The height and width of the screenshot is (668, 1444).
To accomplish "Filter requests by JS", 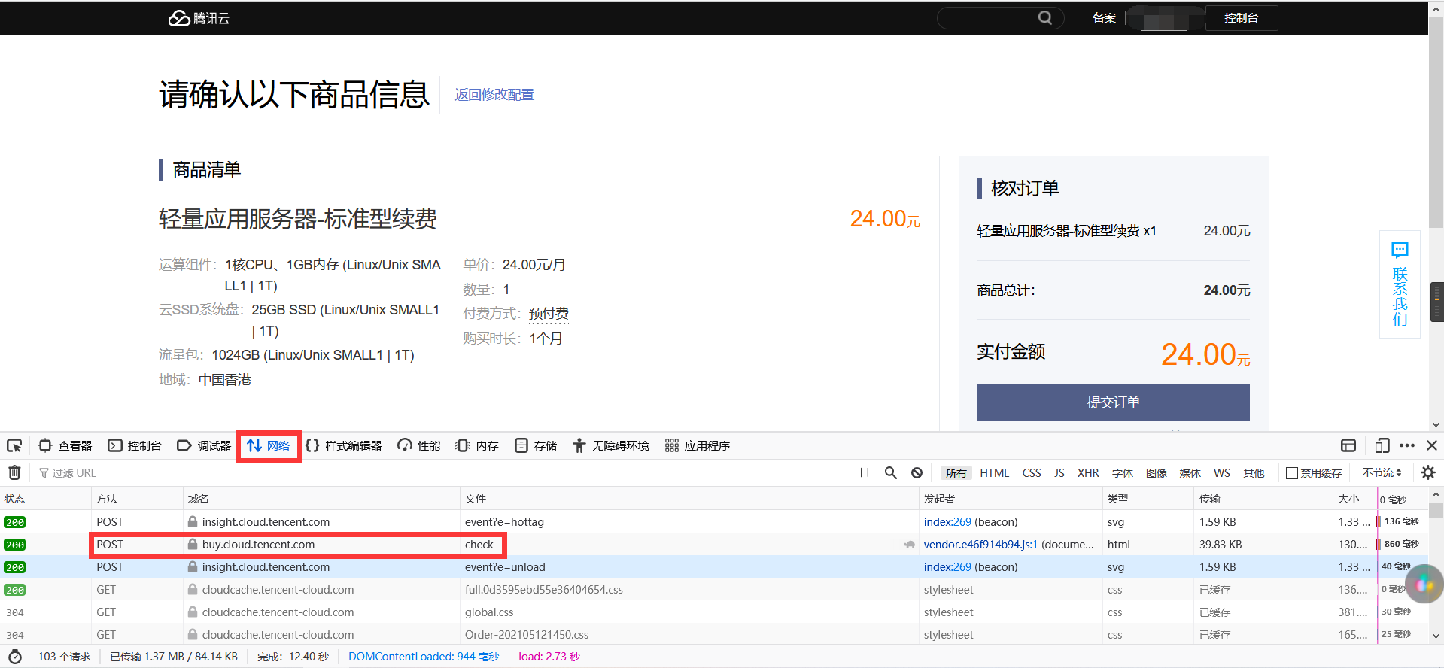I will click(1059, 472).
